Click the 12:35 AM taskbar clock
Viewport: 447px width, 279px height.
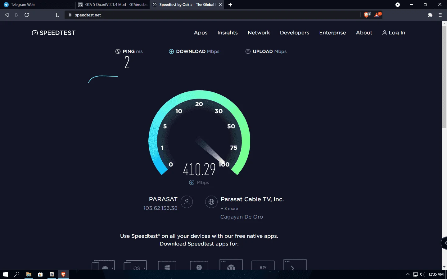pos(436,274)
